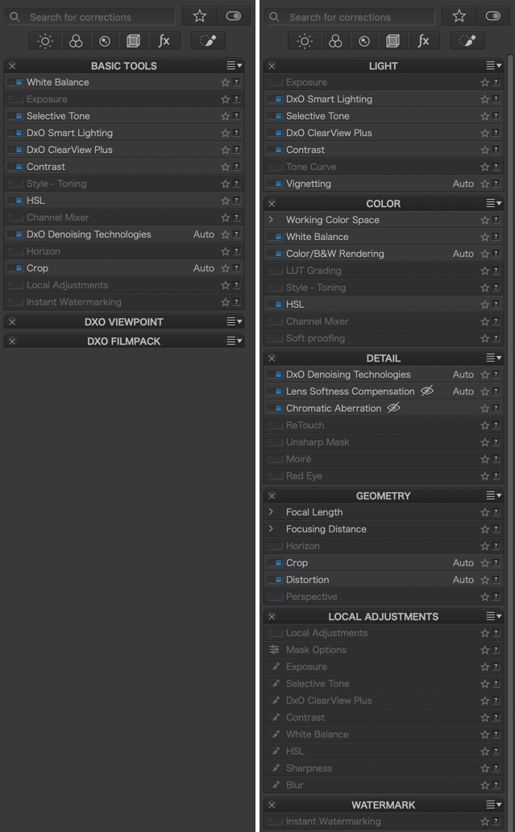The height and width of the screenshot is (832, 515).
Task: Click Auto for Color/B&W Rendering
Action: 463,254
